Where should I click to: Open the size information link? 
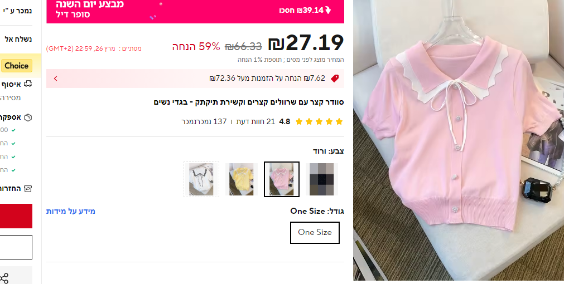(x=70, y=211)
